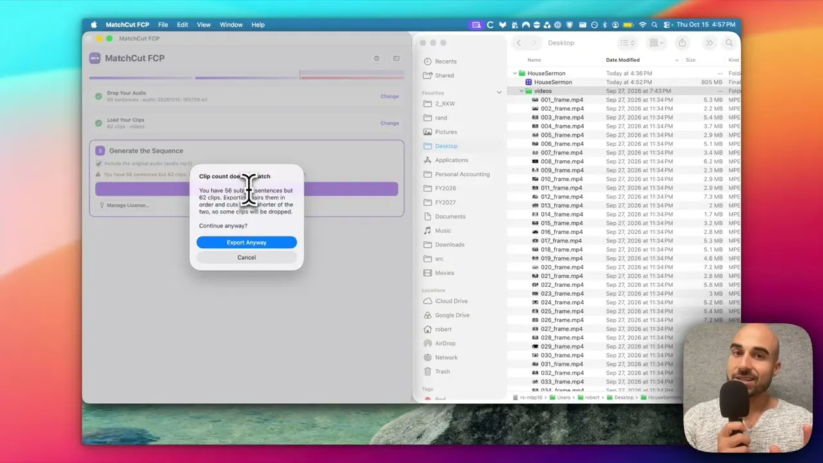Go back in Finder
This screenshot has height=463, width=823.
(519, 43)
